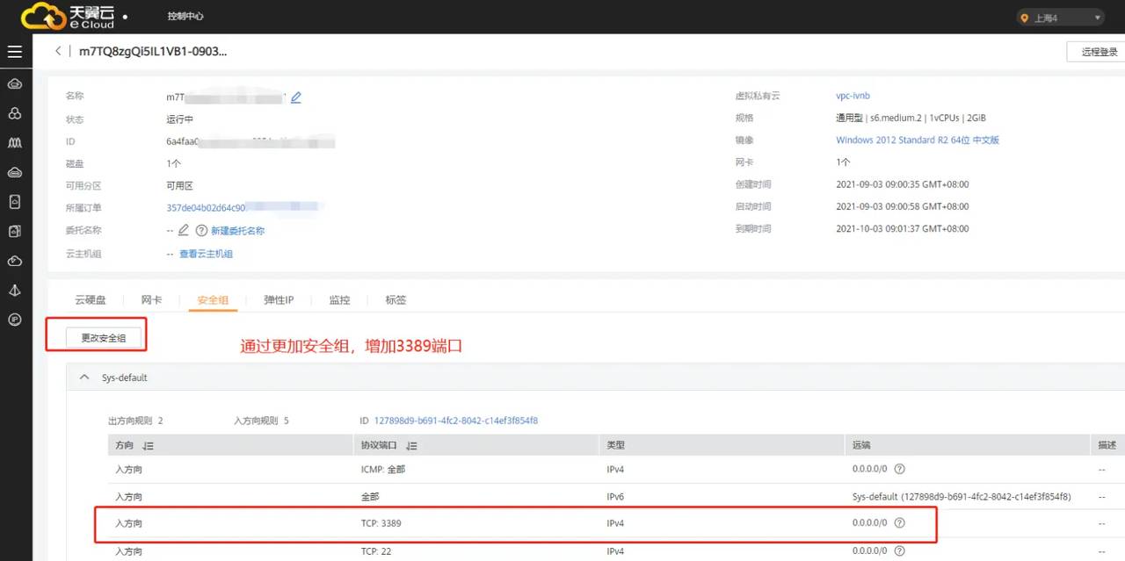Image resolution: width=1125 pixels, height=561 pixels.
Task: Go back using the arrow beside instance name
Action: point(58,51)
